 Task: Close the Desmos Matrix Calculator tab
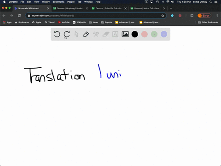pyautogui.click(x=164, y=8)
